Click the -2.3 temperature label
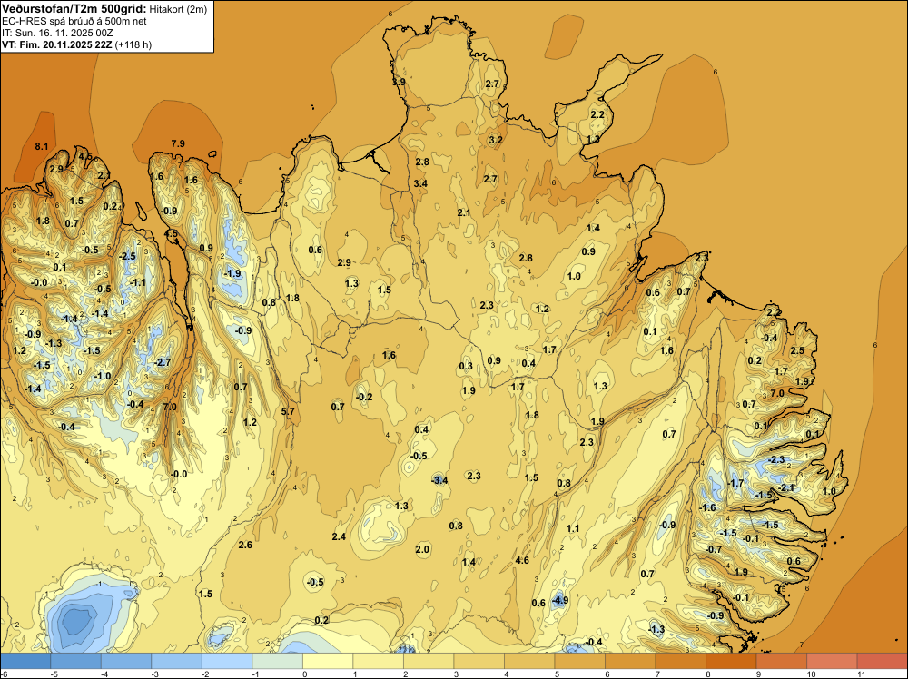 (x=776, y=459)
